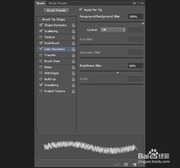The height and width of the screenshot is (168, 180).
Task: Toggle lock icon for Scattering
Action: (73, 31)
